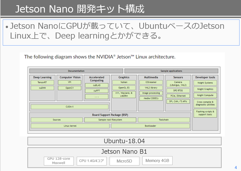Image resolution: width=241 pixels, height=171 pixels.
Task: Click the Nsight Systems box
Action: (205, 83)
